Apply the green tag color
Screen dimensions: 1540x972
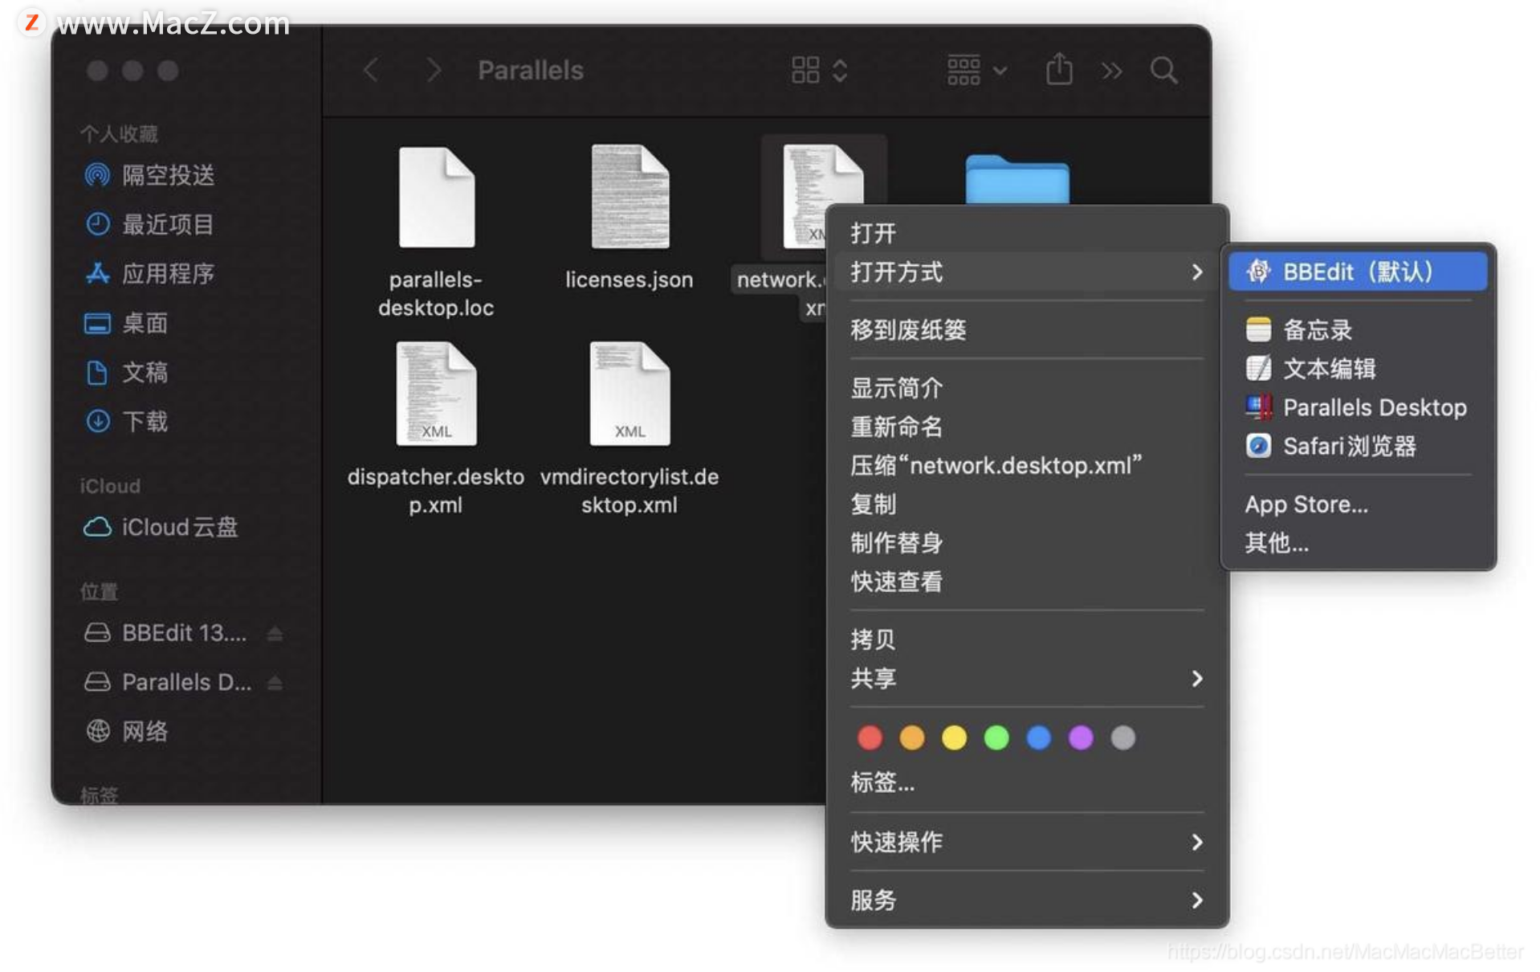[x=996, y=737]
